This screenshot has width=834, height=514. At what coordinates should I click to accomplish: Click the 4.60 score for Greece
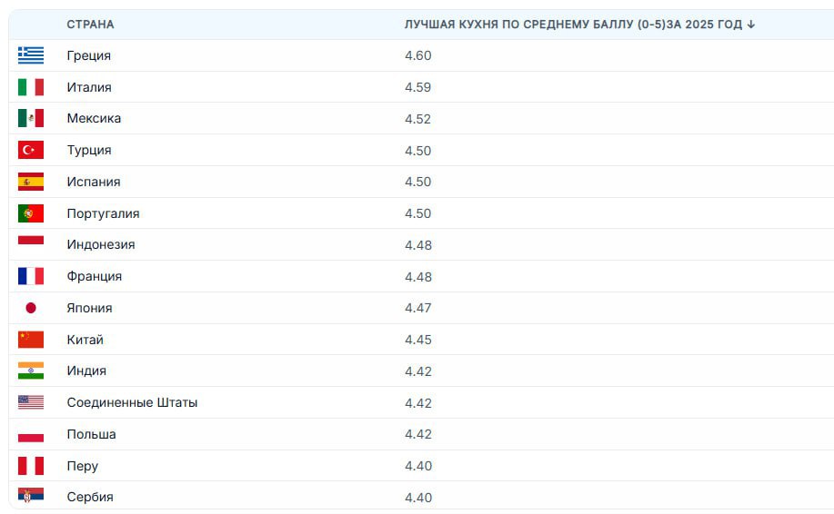pos(418,55)
